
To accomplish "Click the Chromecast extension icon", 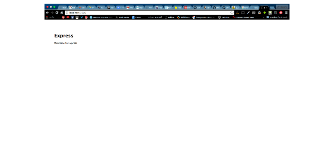I will pyautogui.click(x=243, y=13).
